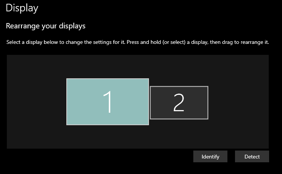This screenshot has height=174, width=282.
Task: Click empty canvas space directly above display 2
Action: pos(179,70)
